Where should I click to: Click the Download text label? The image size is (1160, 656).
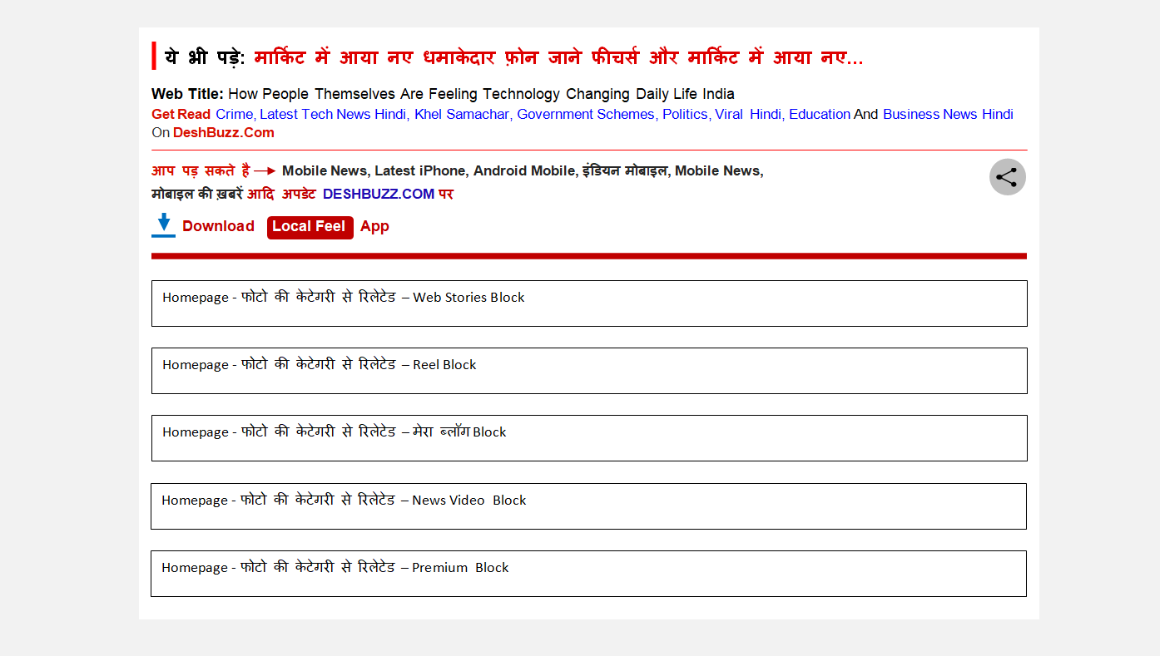click(x=218, y=226)
